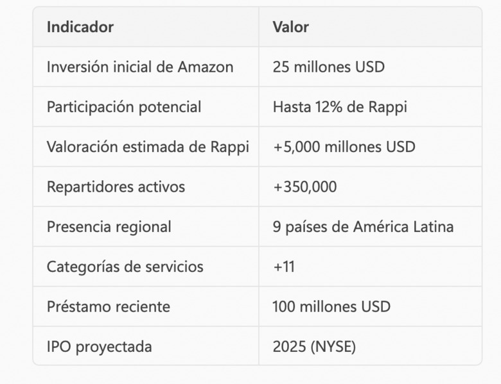The height and width of the screenshot is (384, 501).
Task: Click the word Rappi in valuation label
Action: 230,147
